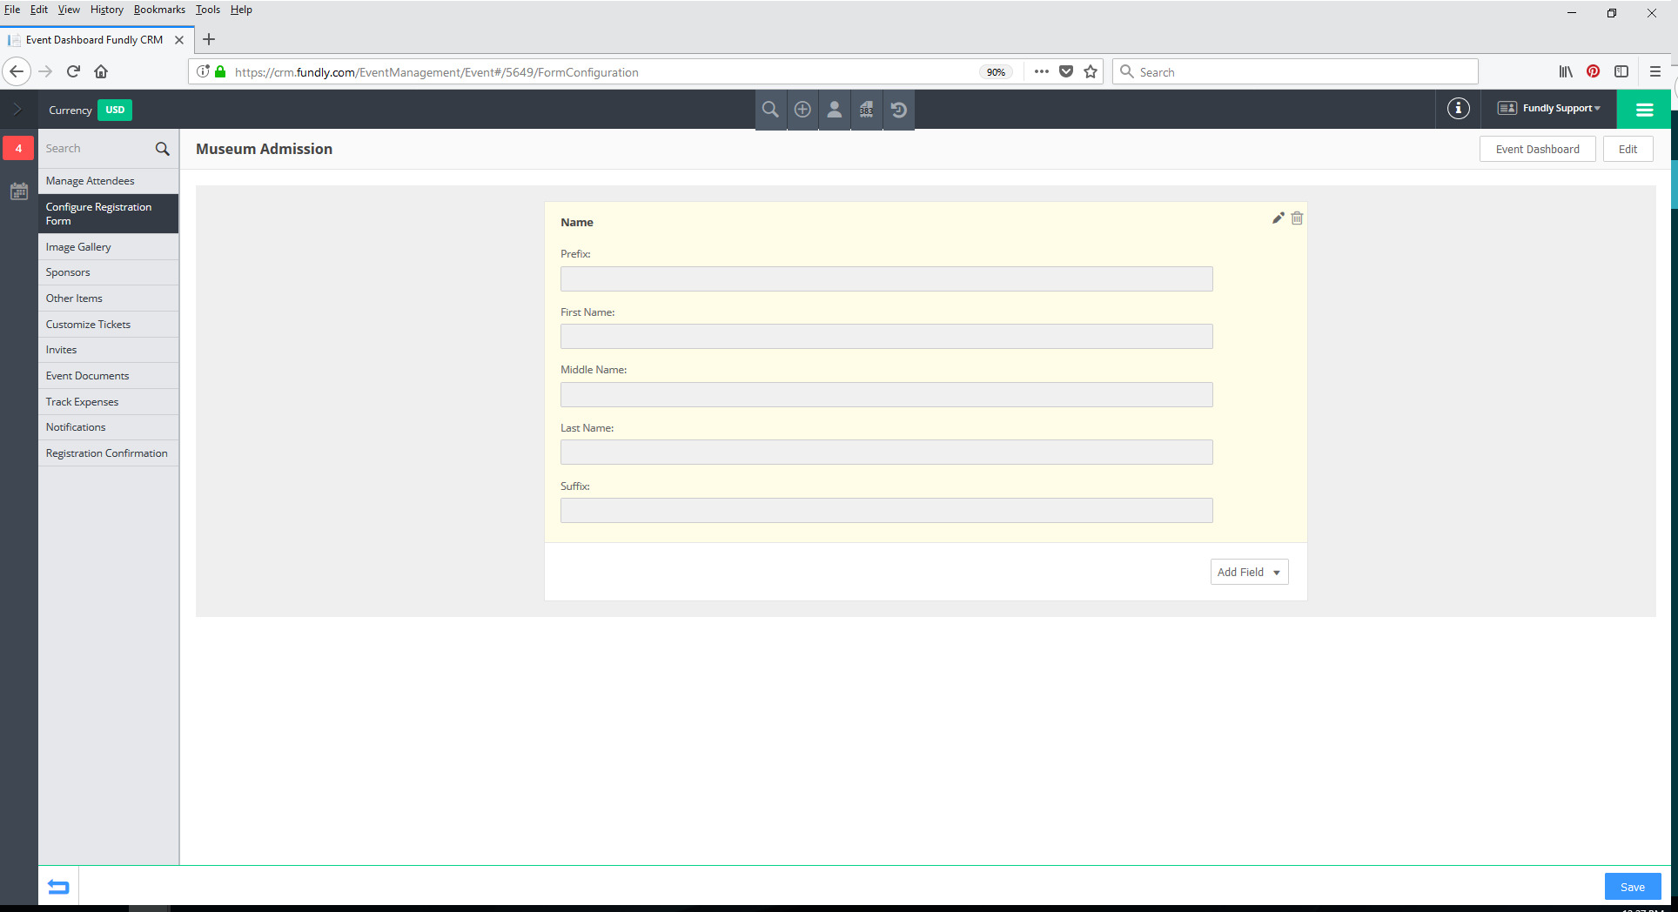The width and height of the screenshot is (1678, 912).
Task: Expand the left rail with chevron arrow
Action: [x=17, y=110]
